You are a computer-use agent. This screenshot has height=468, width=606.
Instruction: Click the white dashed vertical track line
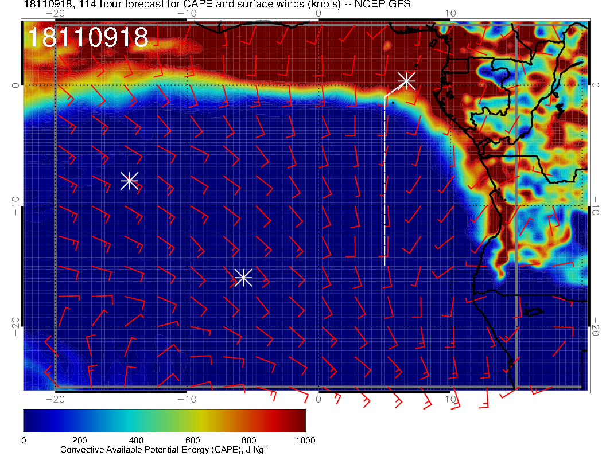click(384, 181)
